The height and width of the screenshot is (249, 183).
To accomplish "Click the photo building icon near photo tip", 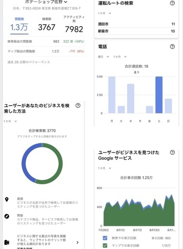I will [7, 242].
